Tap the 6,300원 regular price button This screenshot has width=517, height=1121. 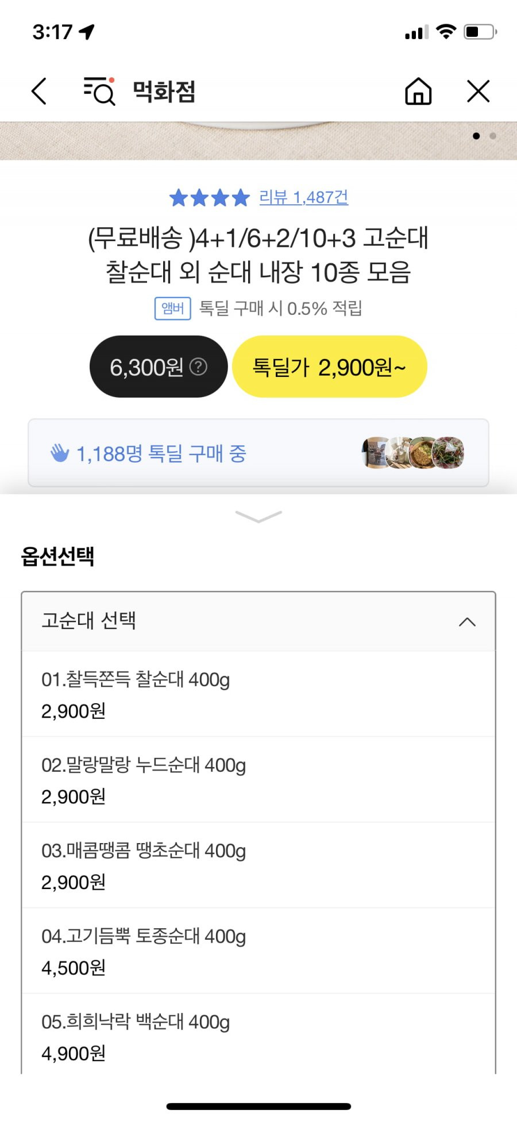point(159,367)
